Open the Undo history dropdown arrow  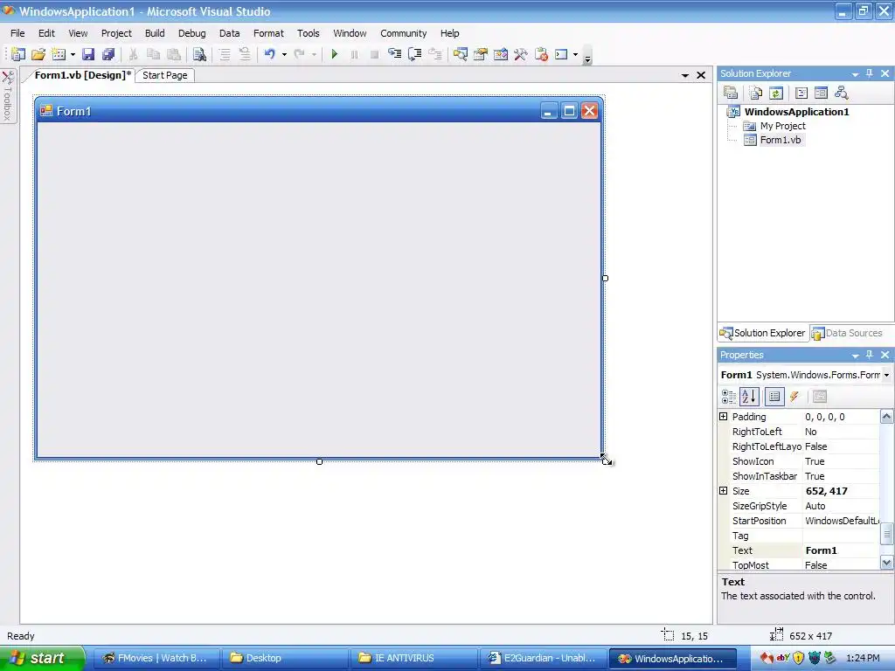pyautogui.click(x=284, y=55)
